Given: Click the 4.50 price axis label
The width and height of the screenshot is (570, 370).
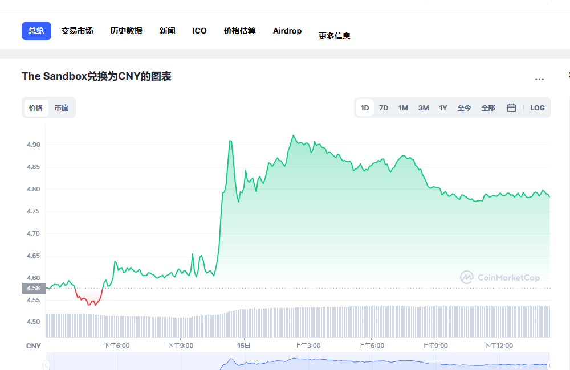Looking at the screenshot, I should coord(34,322).
